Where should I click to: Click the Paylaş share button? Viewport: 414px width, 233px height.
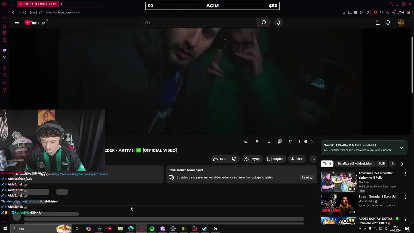click(x=252, y=159)
